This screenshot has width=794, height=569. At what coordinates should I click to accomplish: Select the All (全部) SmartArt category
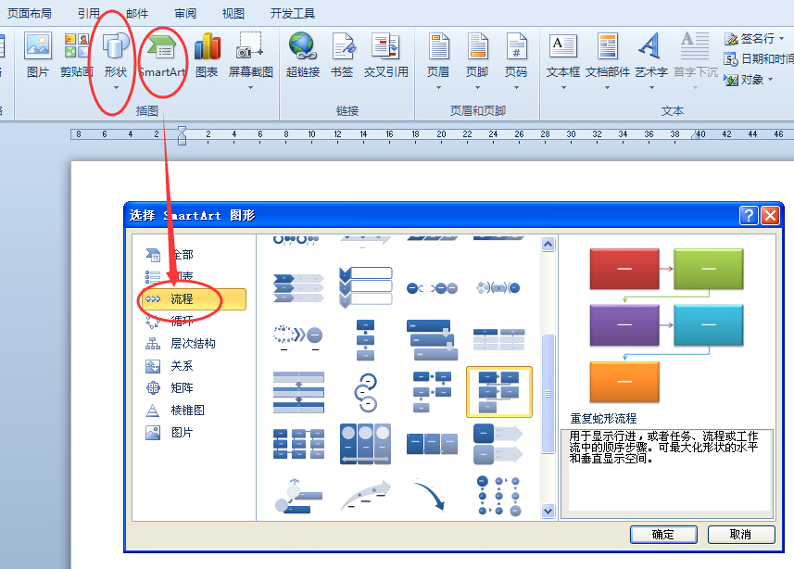pos(194,254)
